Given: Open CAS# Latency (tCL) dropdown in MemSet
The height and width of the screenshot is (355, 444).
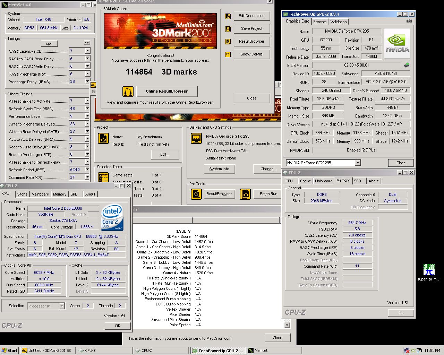Looking at the screenshot, I should point(87,51).
